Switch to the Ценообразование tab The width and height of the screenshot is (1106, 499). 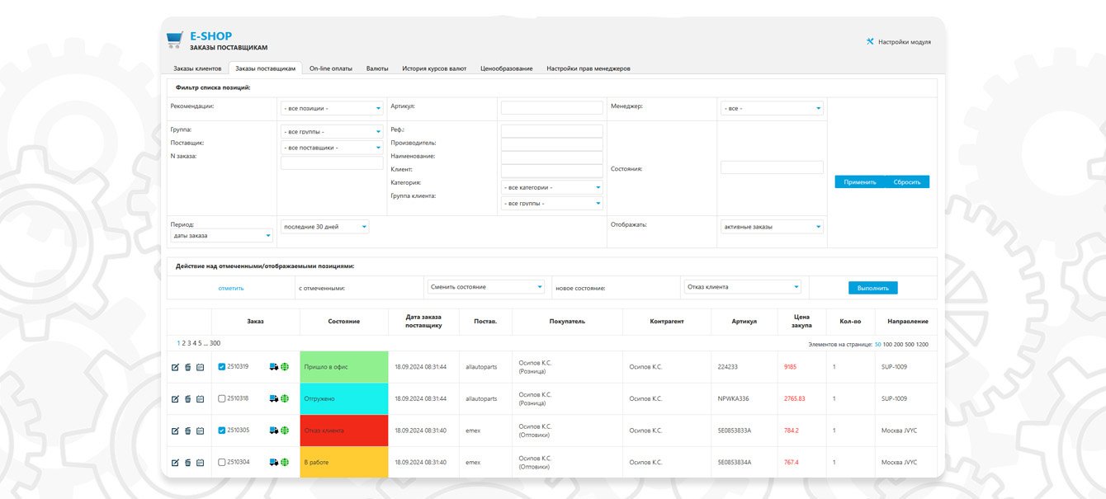coord(507,68)
